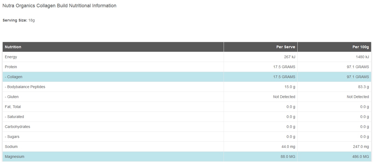The height and width of the screenshot is (163, 373).
Task: Click the Bodybalance Peptides row label
Action: (x=25, y=87)
